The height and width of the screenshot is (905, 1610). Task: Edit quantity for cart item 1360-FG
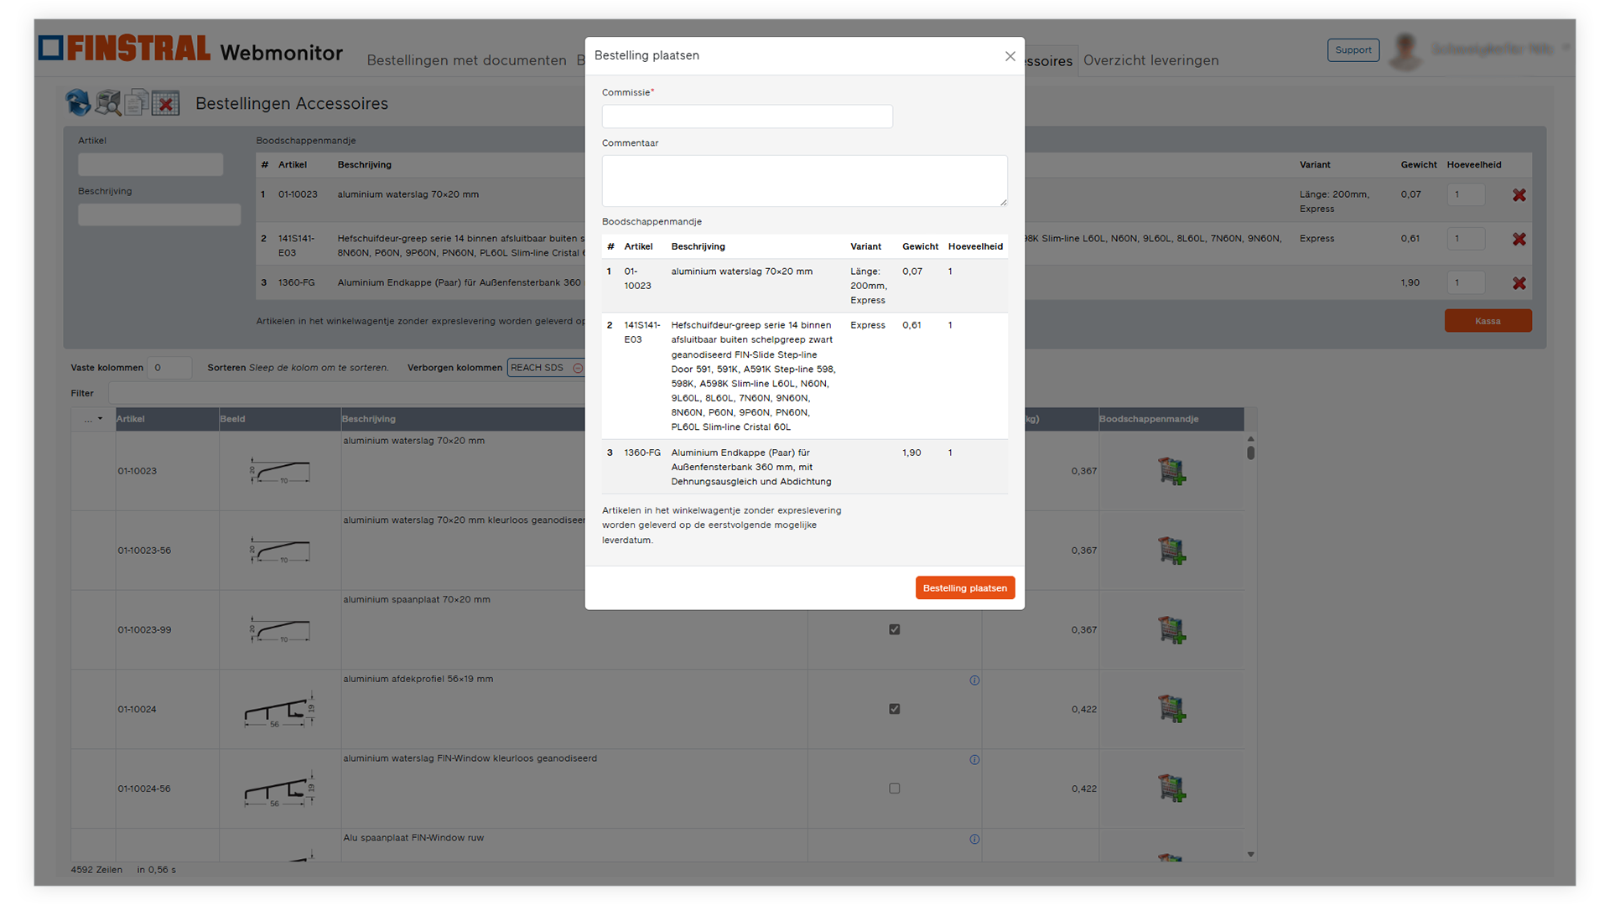pyautogui.click(x=1466, y=283)
